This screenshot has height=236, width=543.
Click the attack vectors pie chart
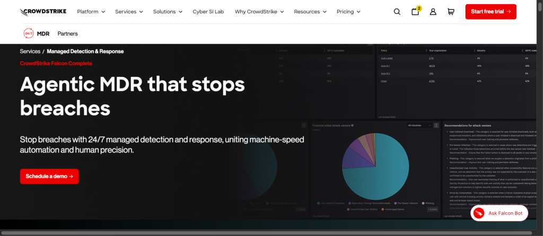coord(375,167)
